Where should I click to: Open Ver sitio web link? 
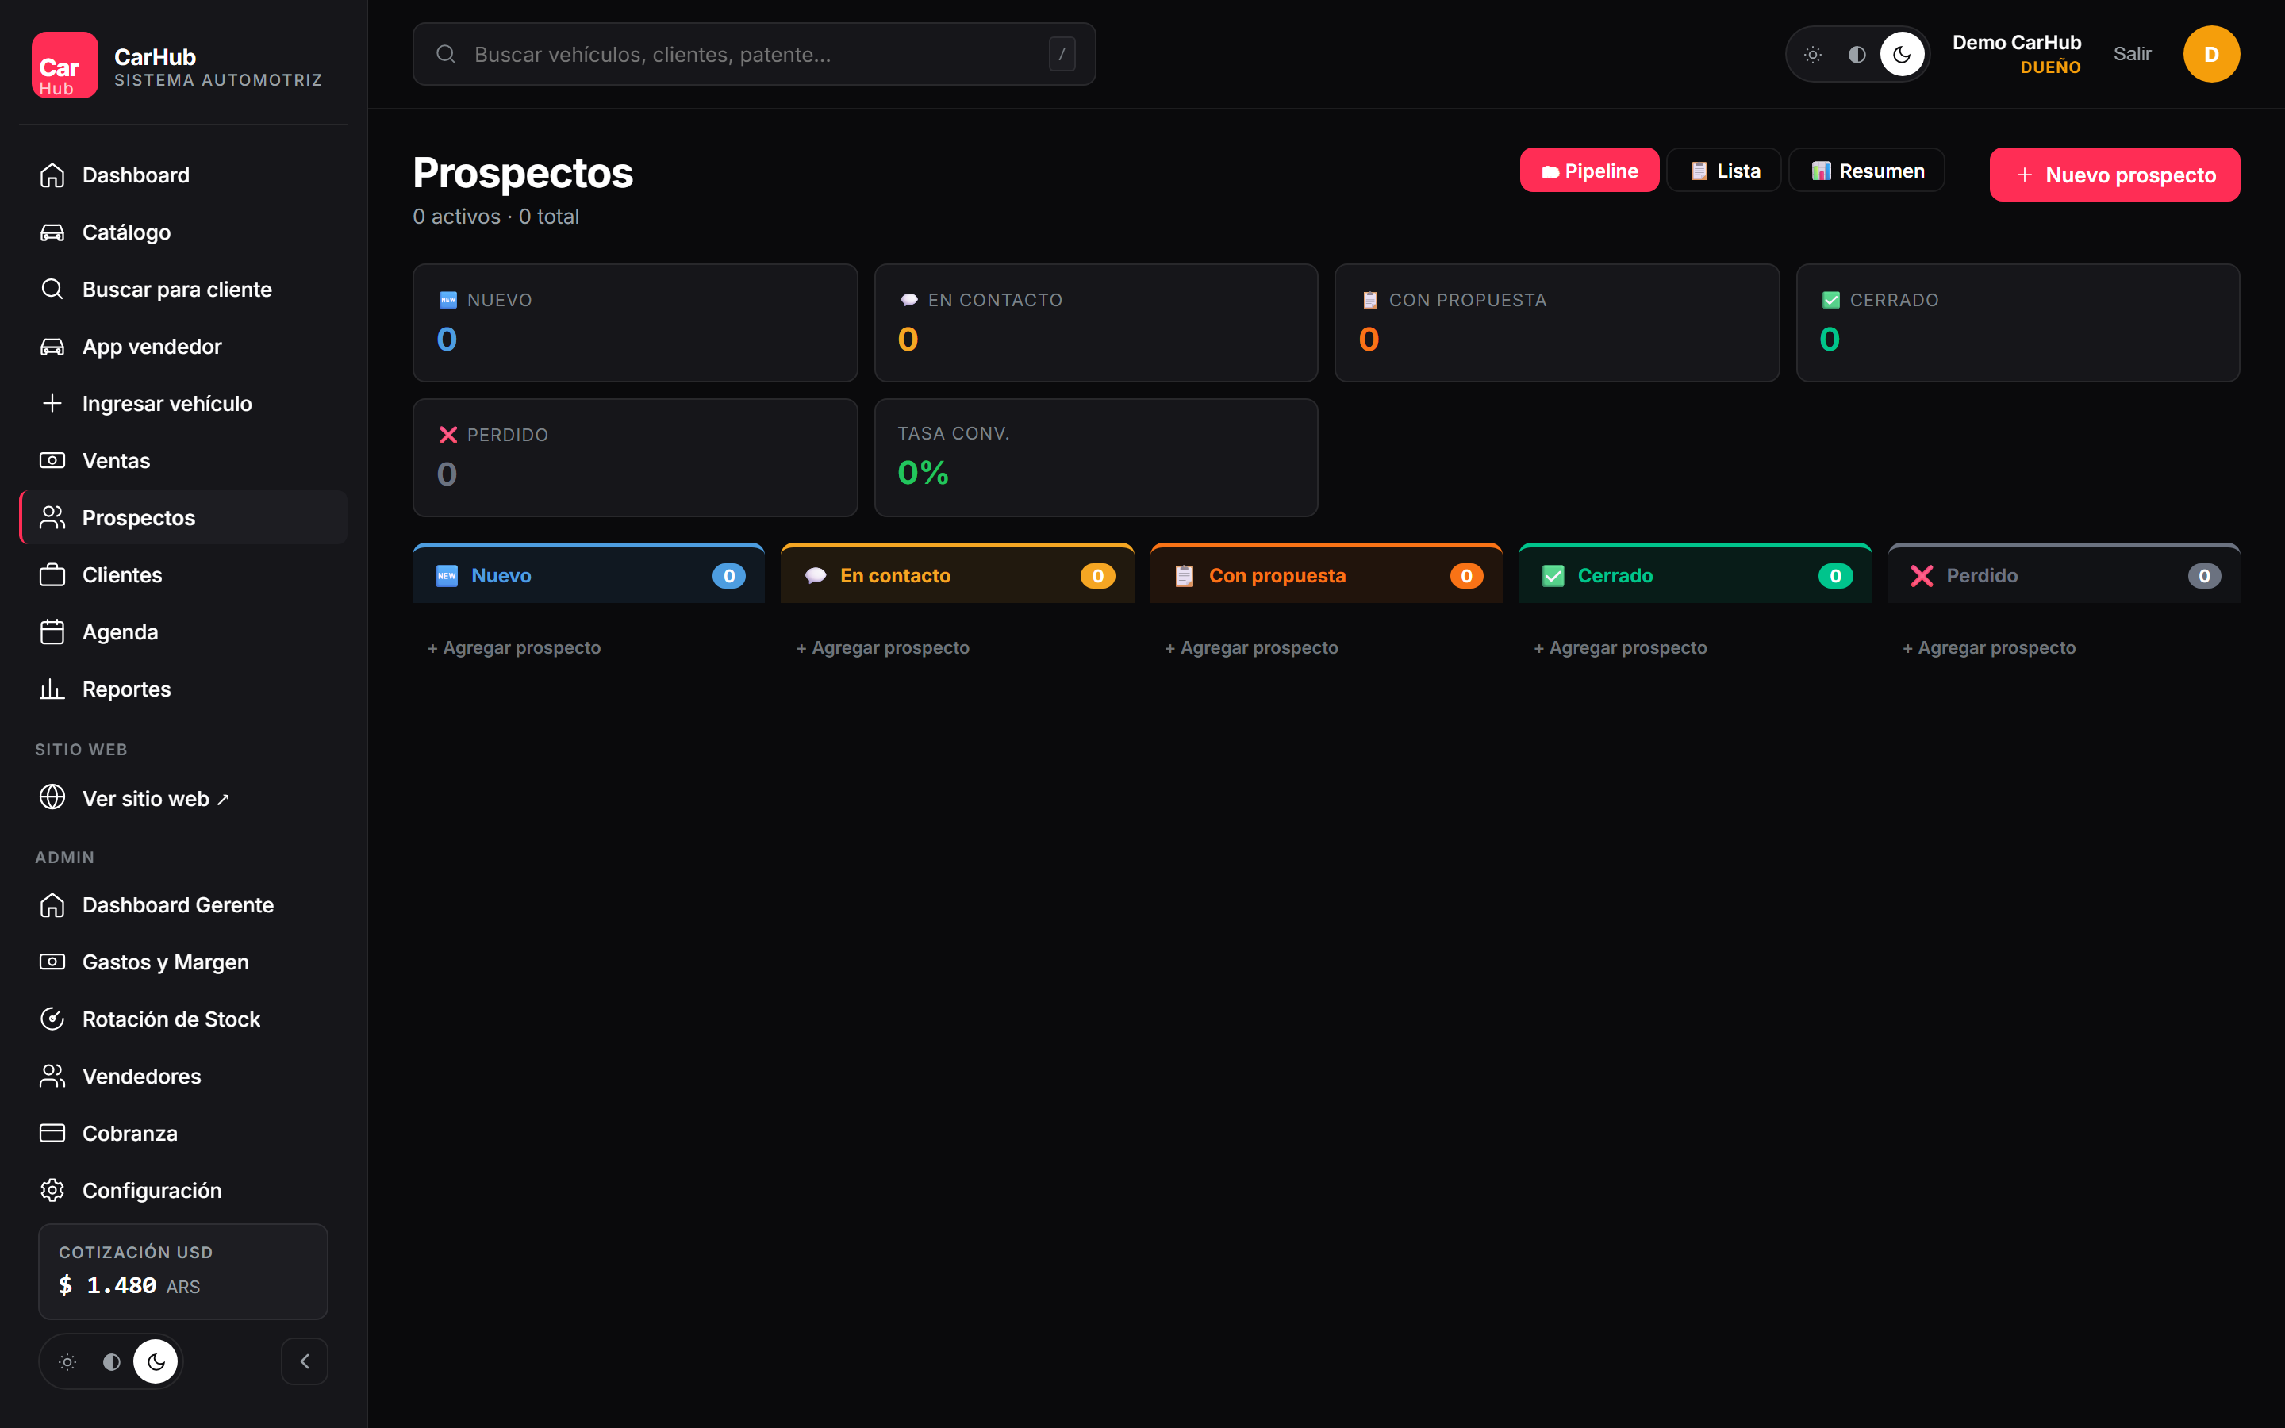point(183,798)
